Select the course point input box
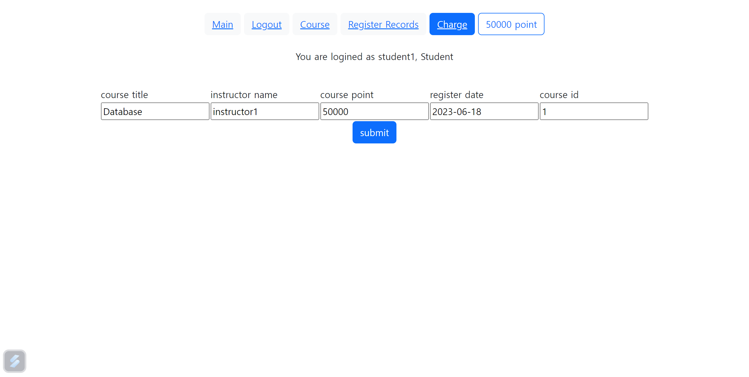 pyautogui.click(x=374, y=112)
